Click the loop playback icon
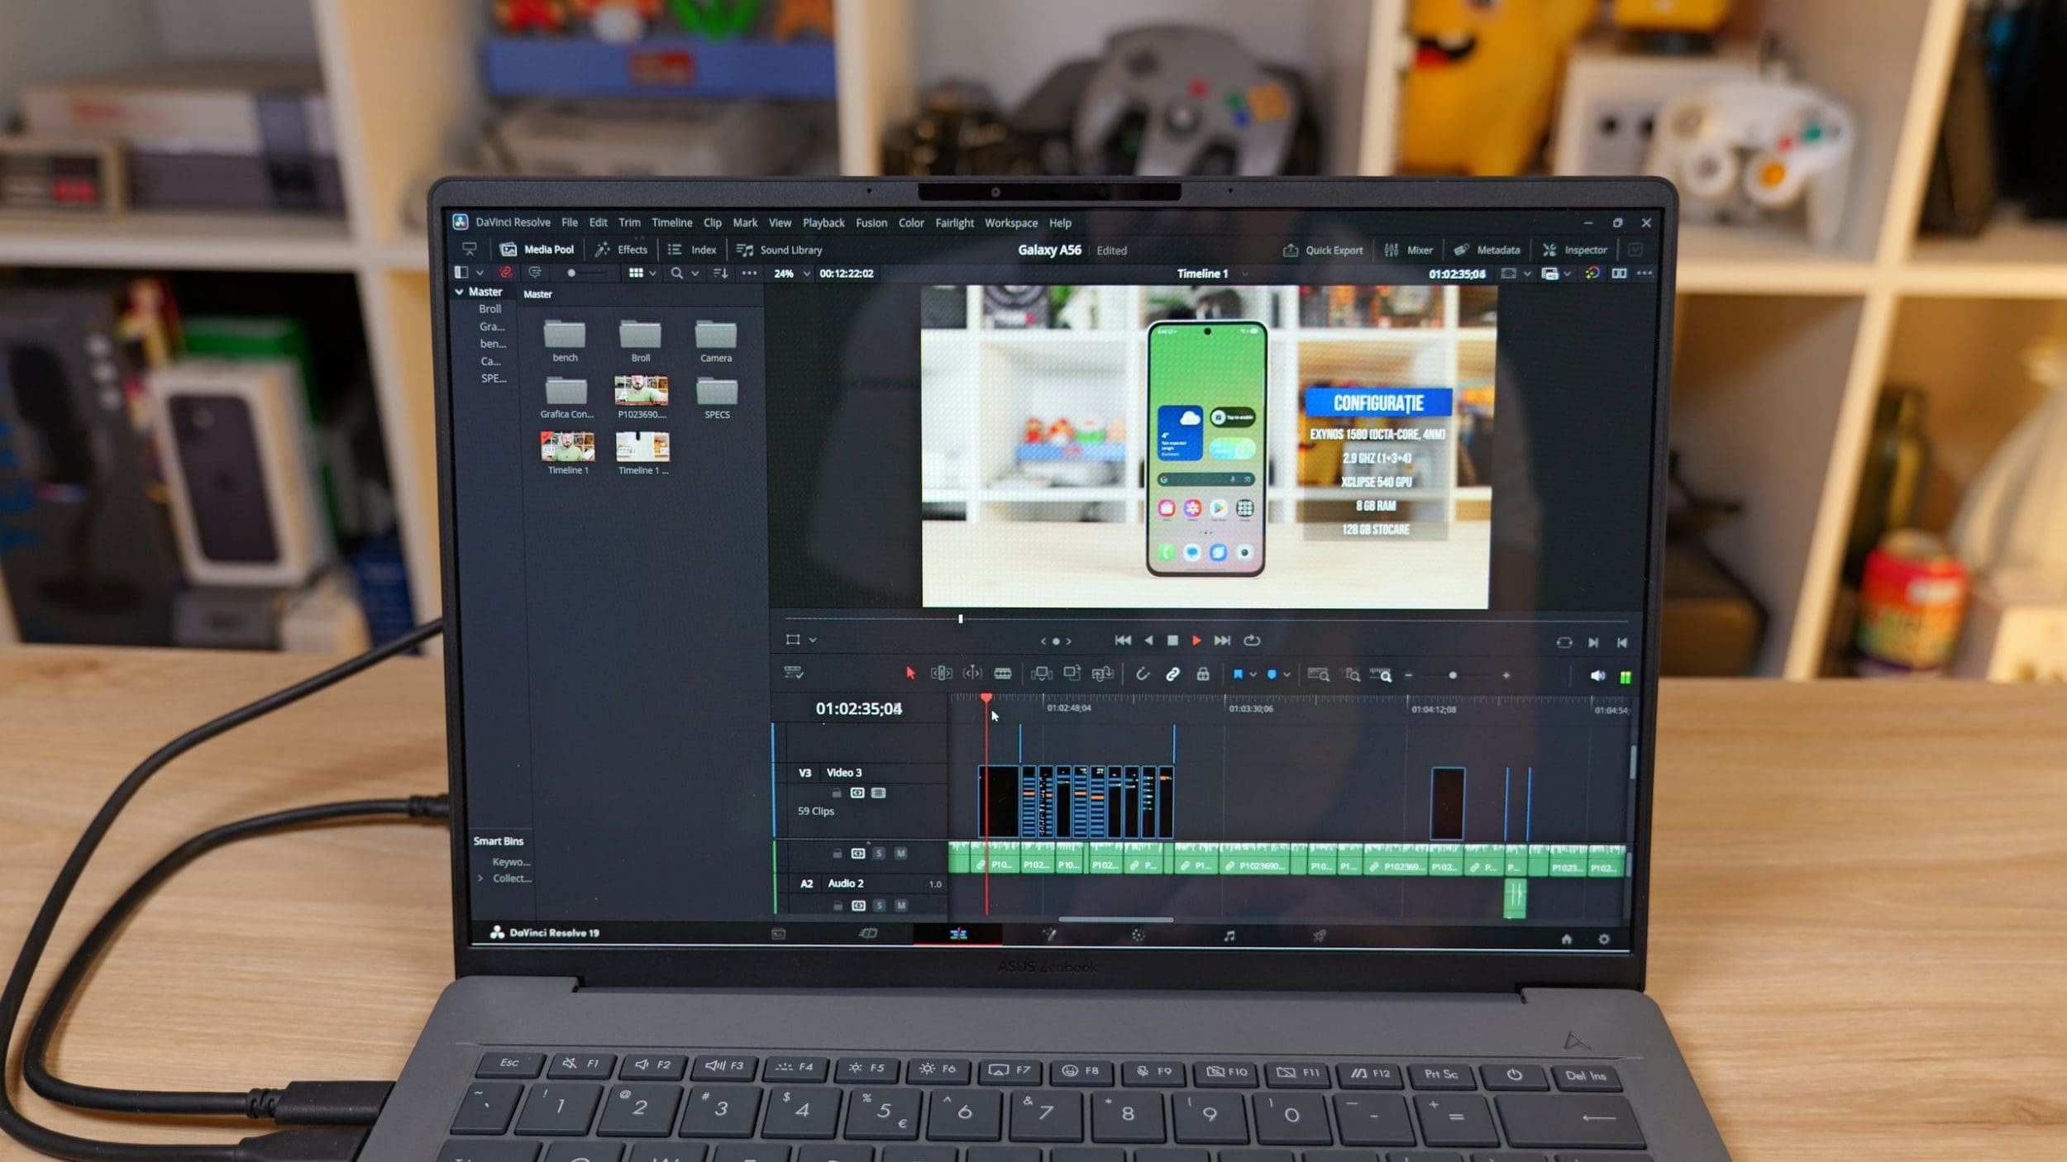The height and width of the screenshot is (1162, 2067). click(x=1252, y=641)
